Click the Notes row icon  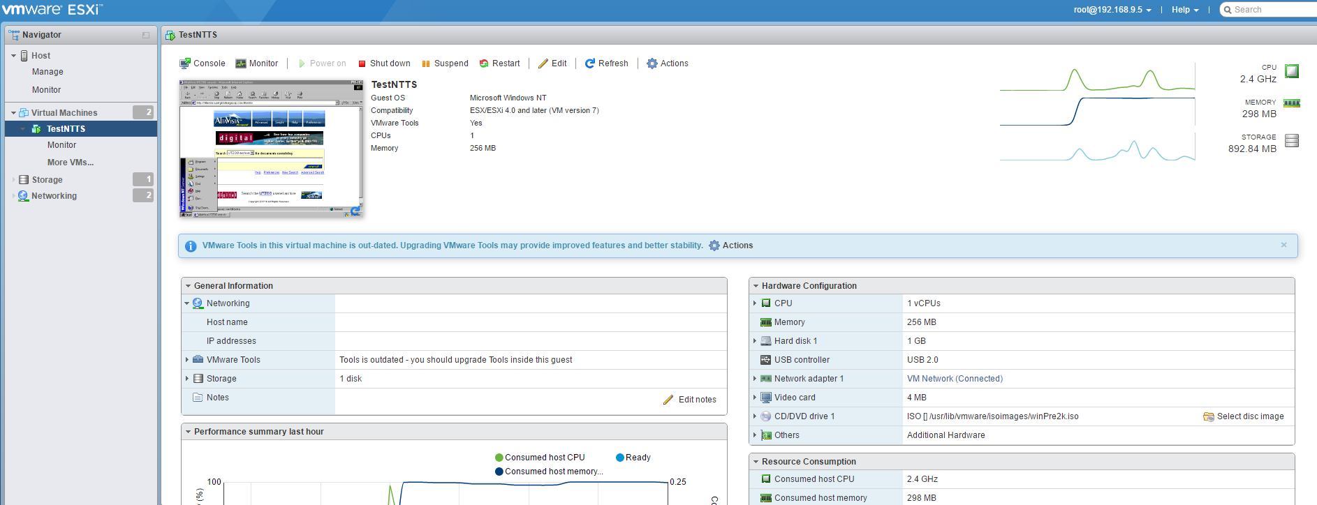[198, 398]
